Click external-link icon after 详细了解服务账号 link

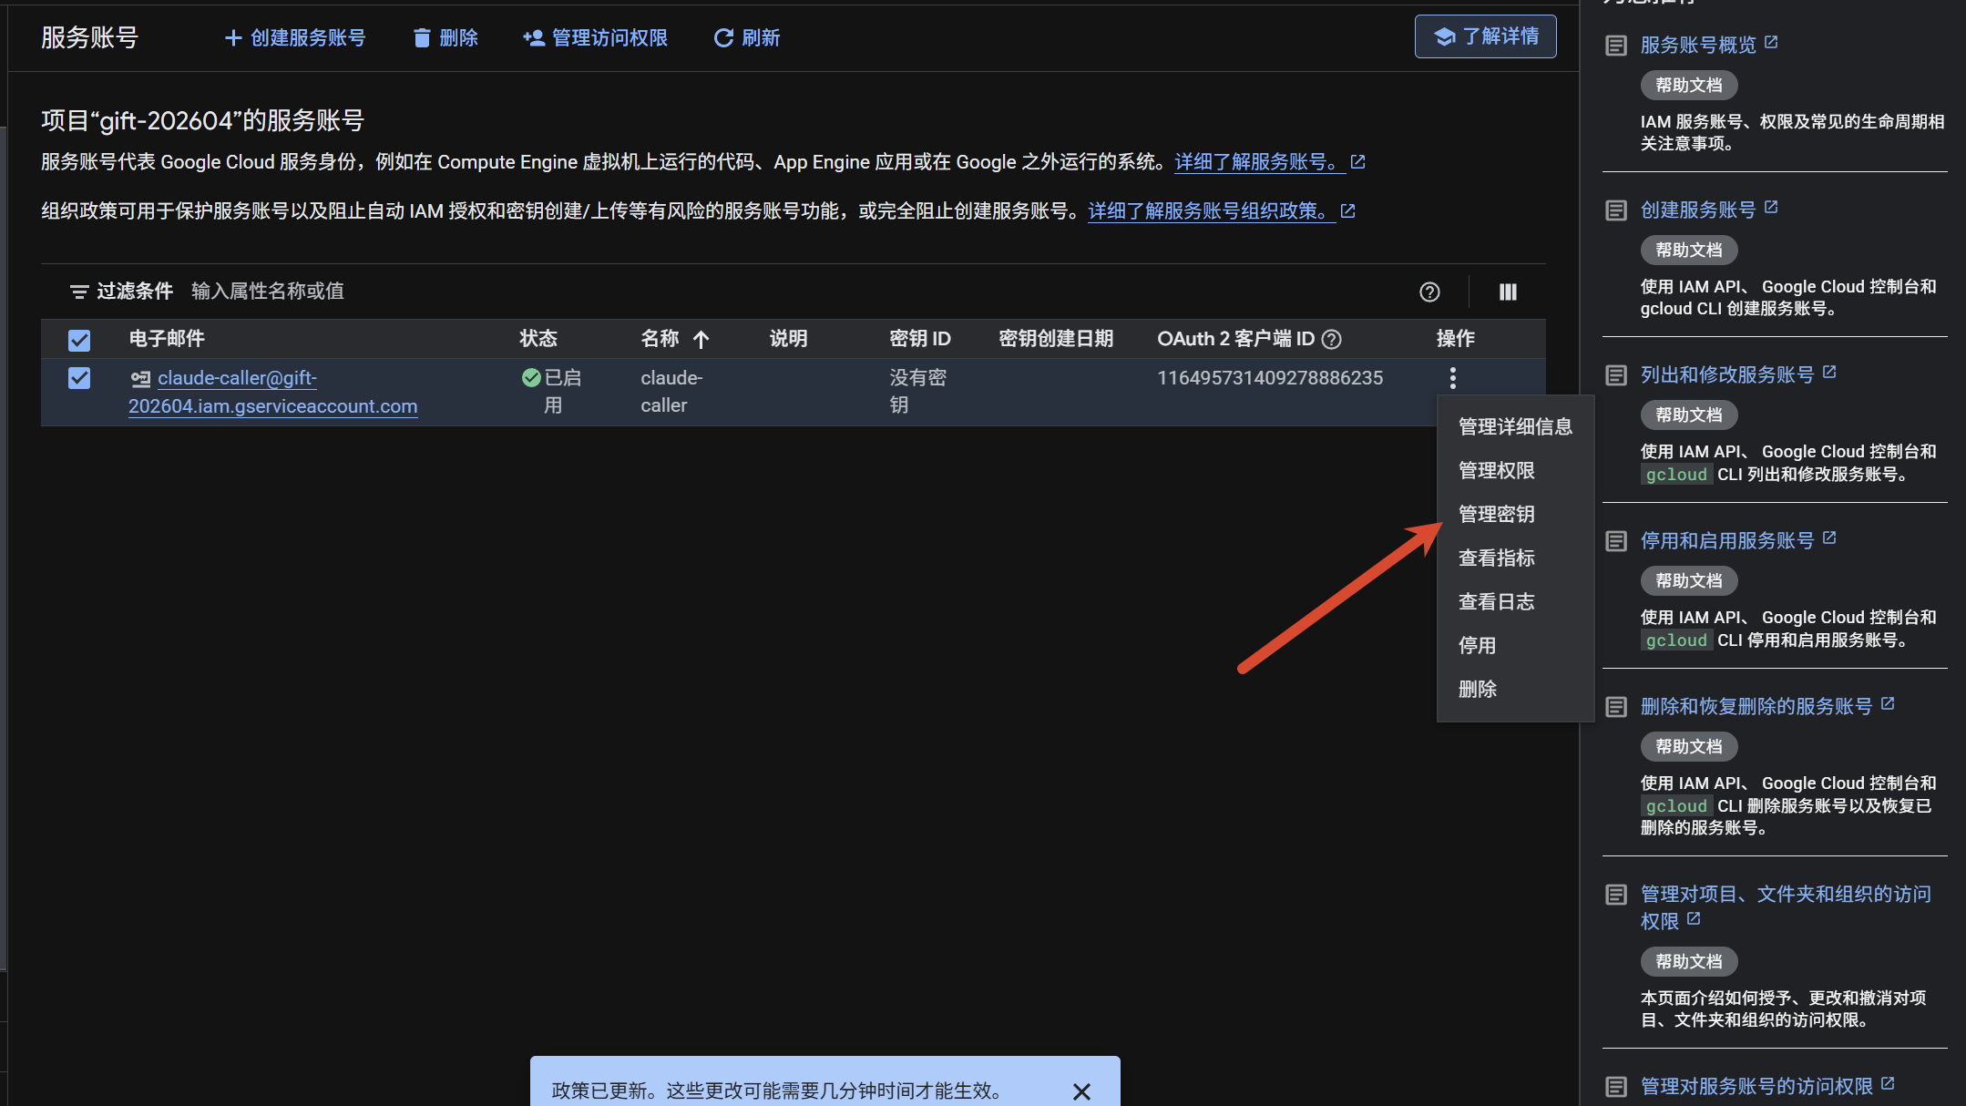1357,161
